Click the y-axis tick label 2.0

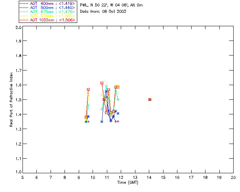coord(18,27)
